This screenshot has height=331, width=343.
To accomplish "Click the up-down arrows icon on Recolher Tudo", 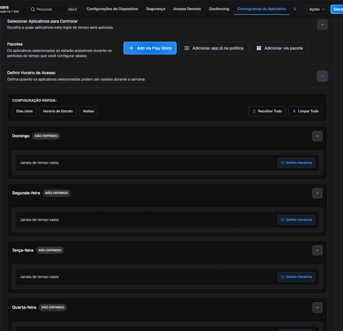I will coord(254,111).
